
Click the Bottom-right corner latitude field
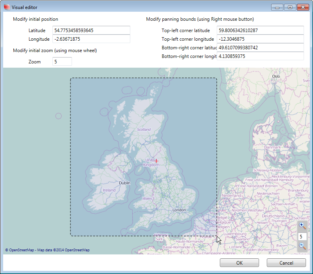(x=260, y=47)
